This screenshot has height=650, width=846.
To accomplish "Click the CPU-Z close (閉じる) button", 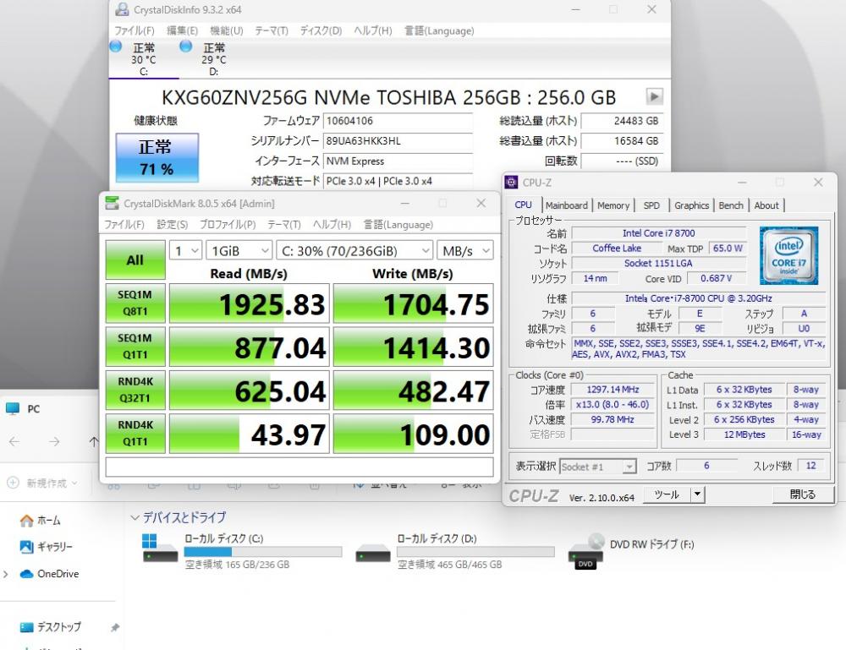I will click(802, 494).
